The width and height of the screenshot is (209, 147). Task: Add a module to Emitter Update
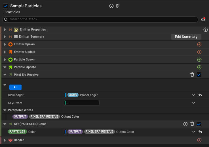(x=199, y=52)
